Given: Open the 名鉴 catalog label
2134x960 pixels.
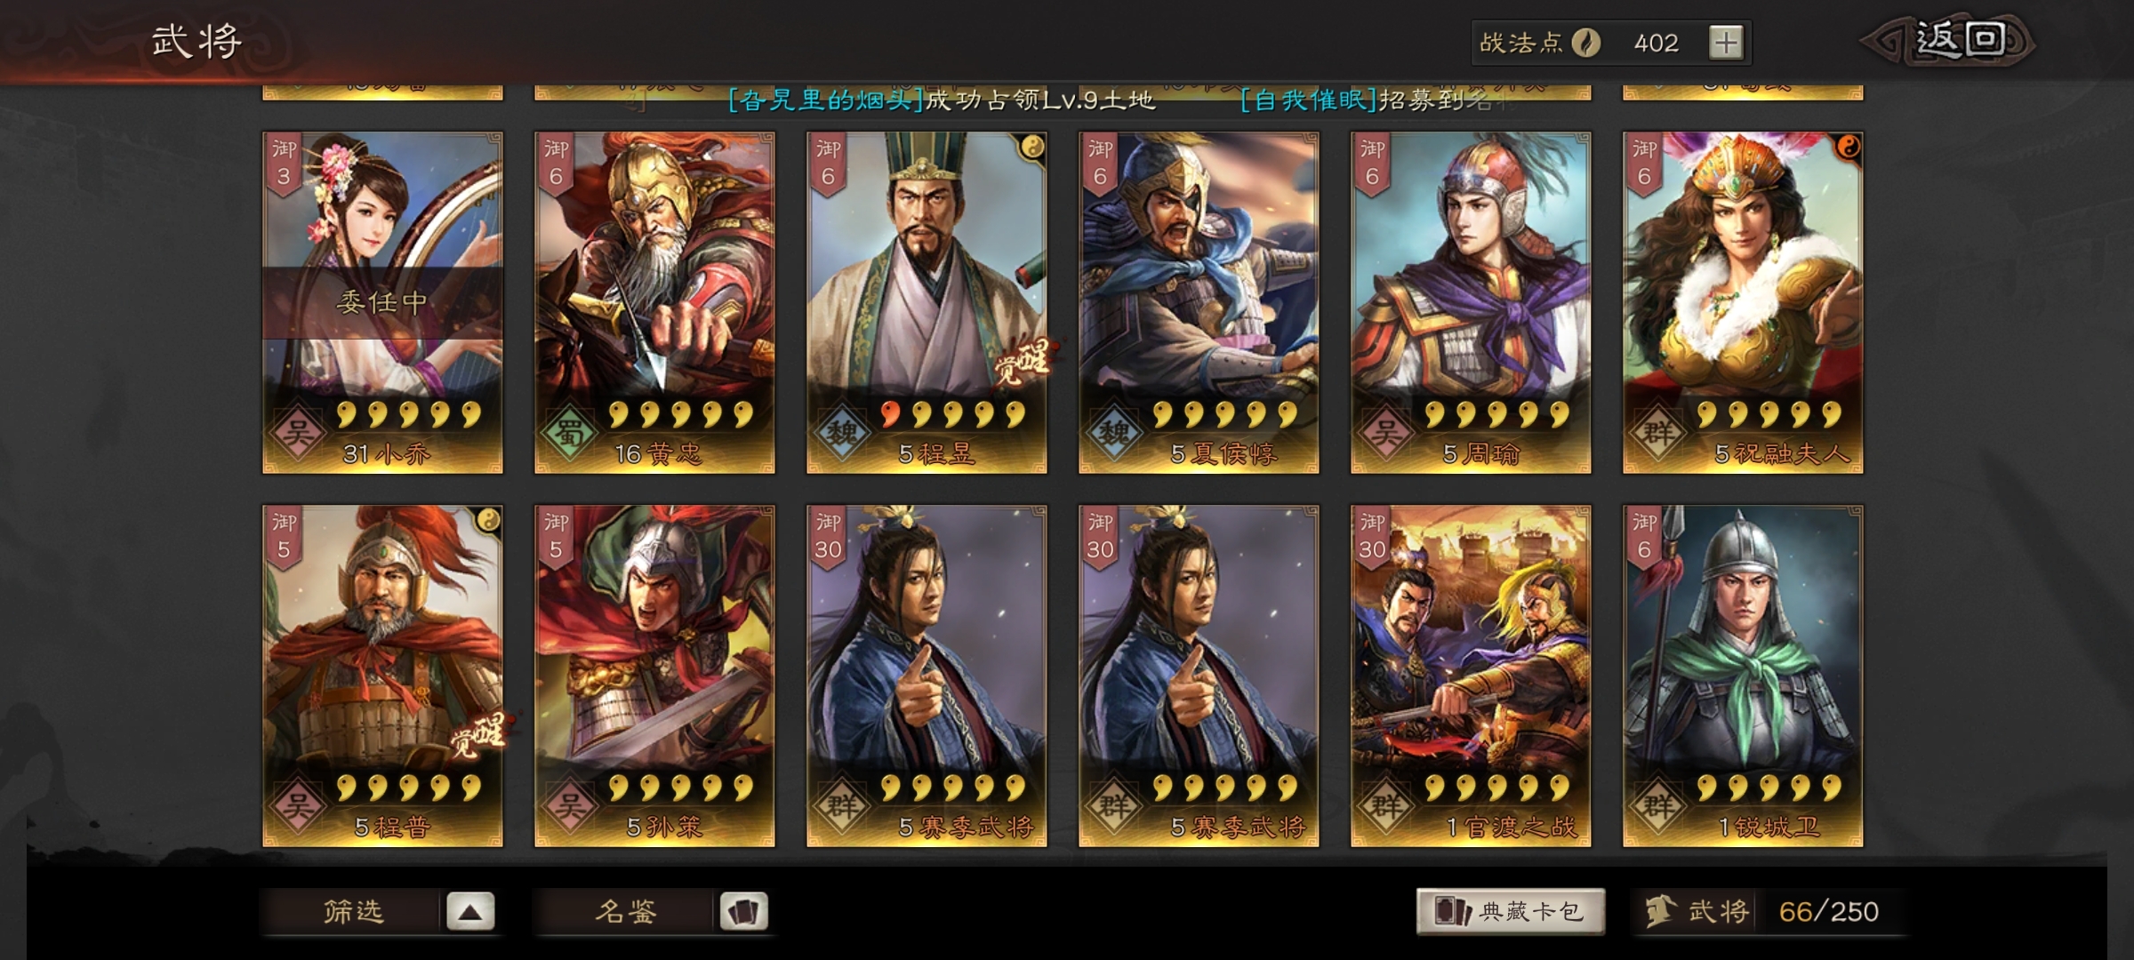Looking at the screenshot, I should coord(626,911).
